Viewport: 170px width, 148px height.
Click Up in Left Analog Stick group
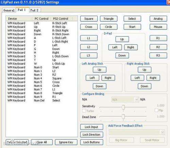[99, 70]
